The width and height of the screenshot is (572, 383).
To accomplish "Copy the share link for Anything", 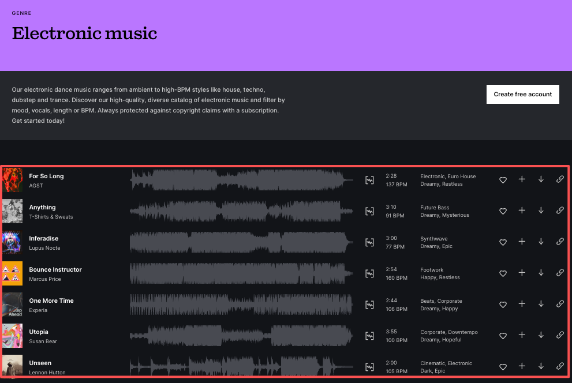I will coord(560,211).
